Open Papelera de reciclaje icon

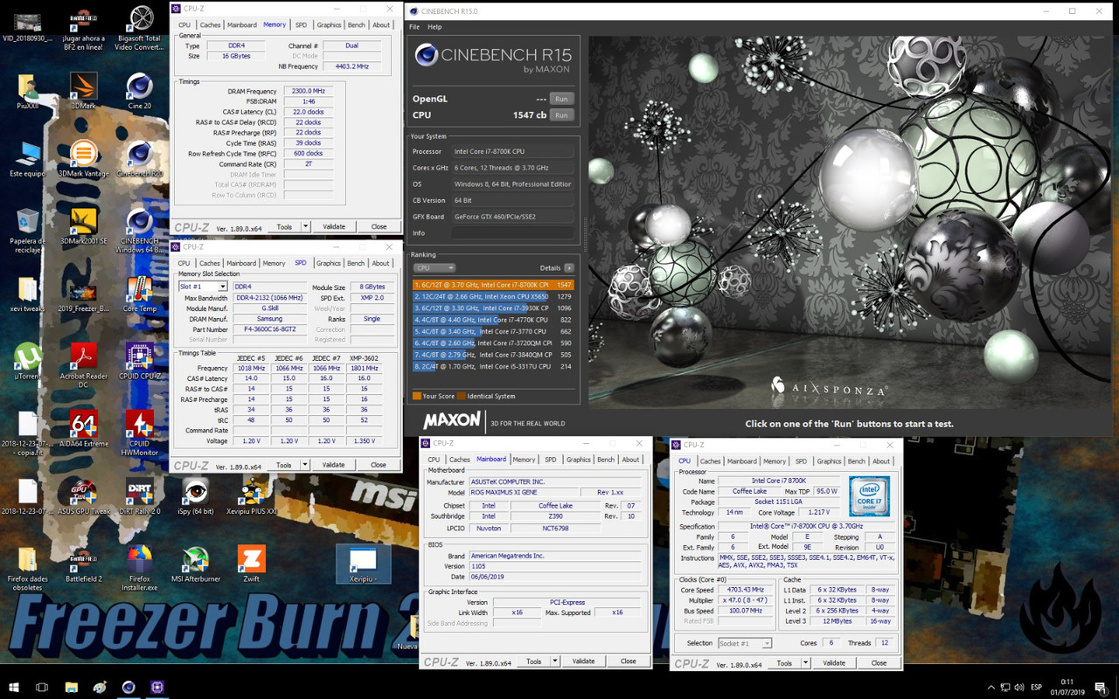click(x=27, y=230)
